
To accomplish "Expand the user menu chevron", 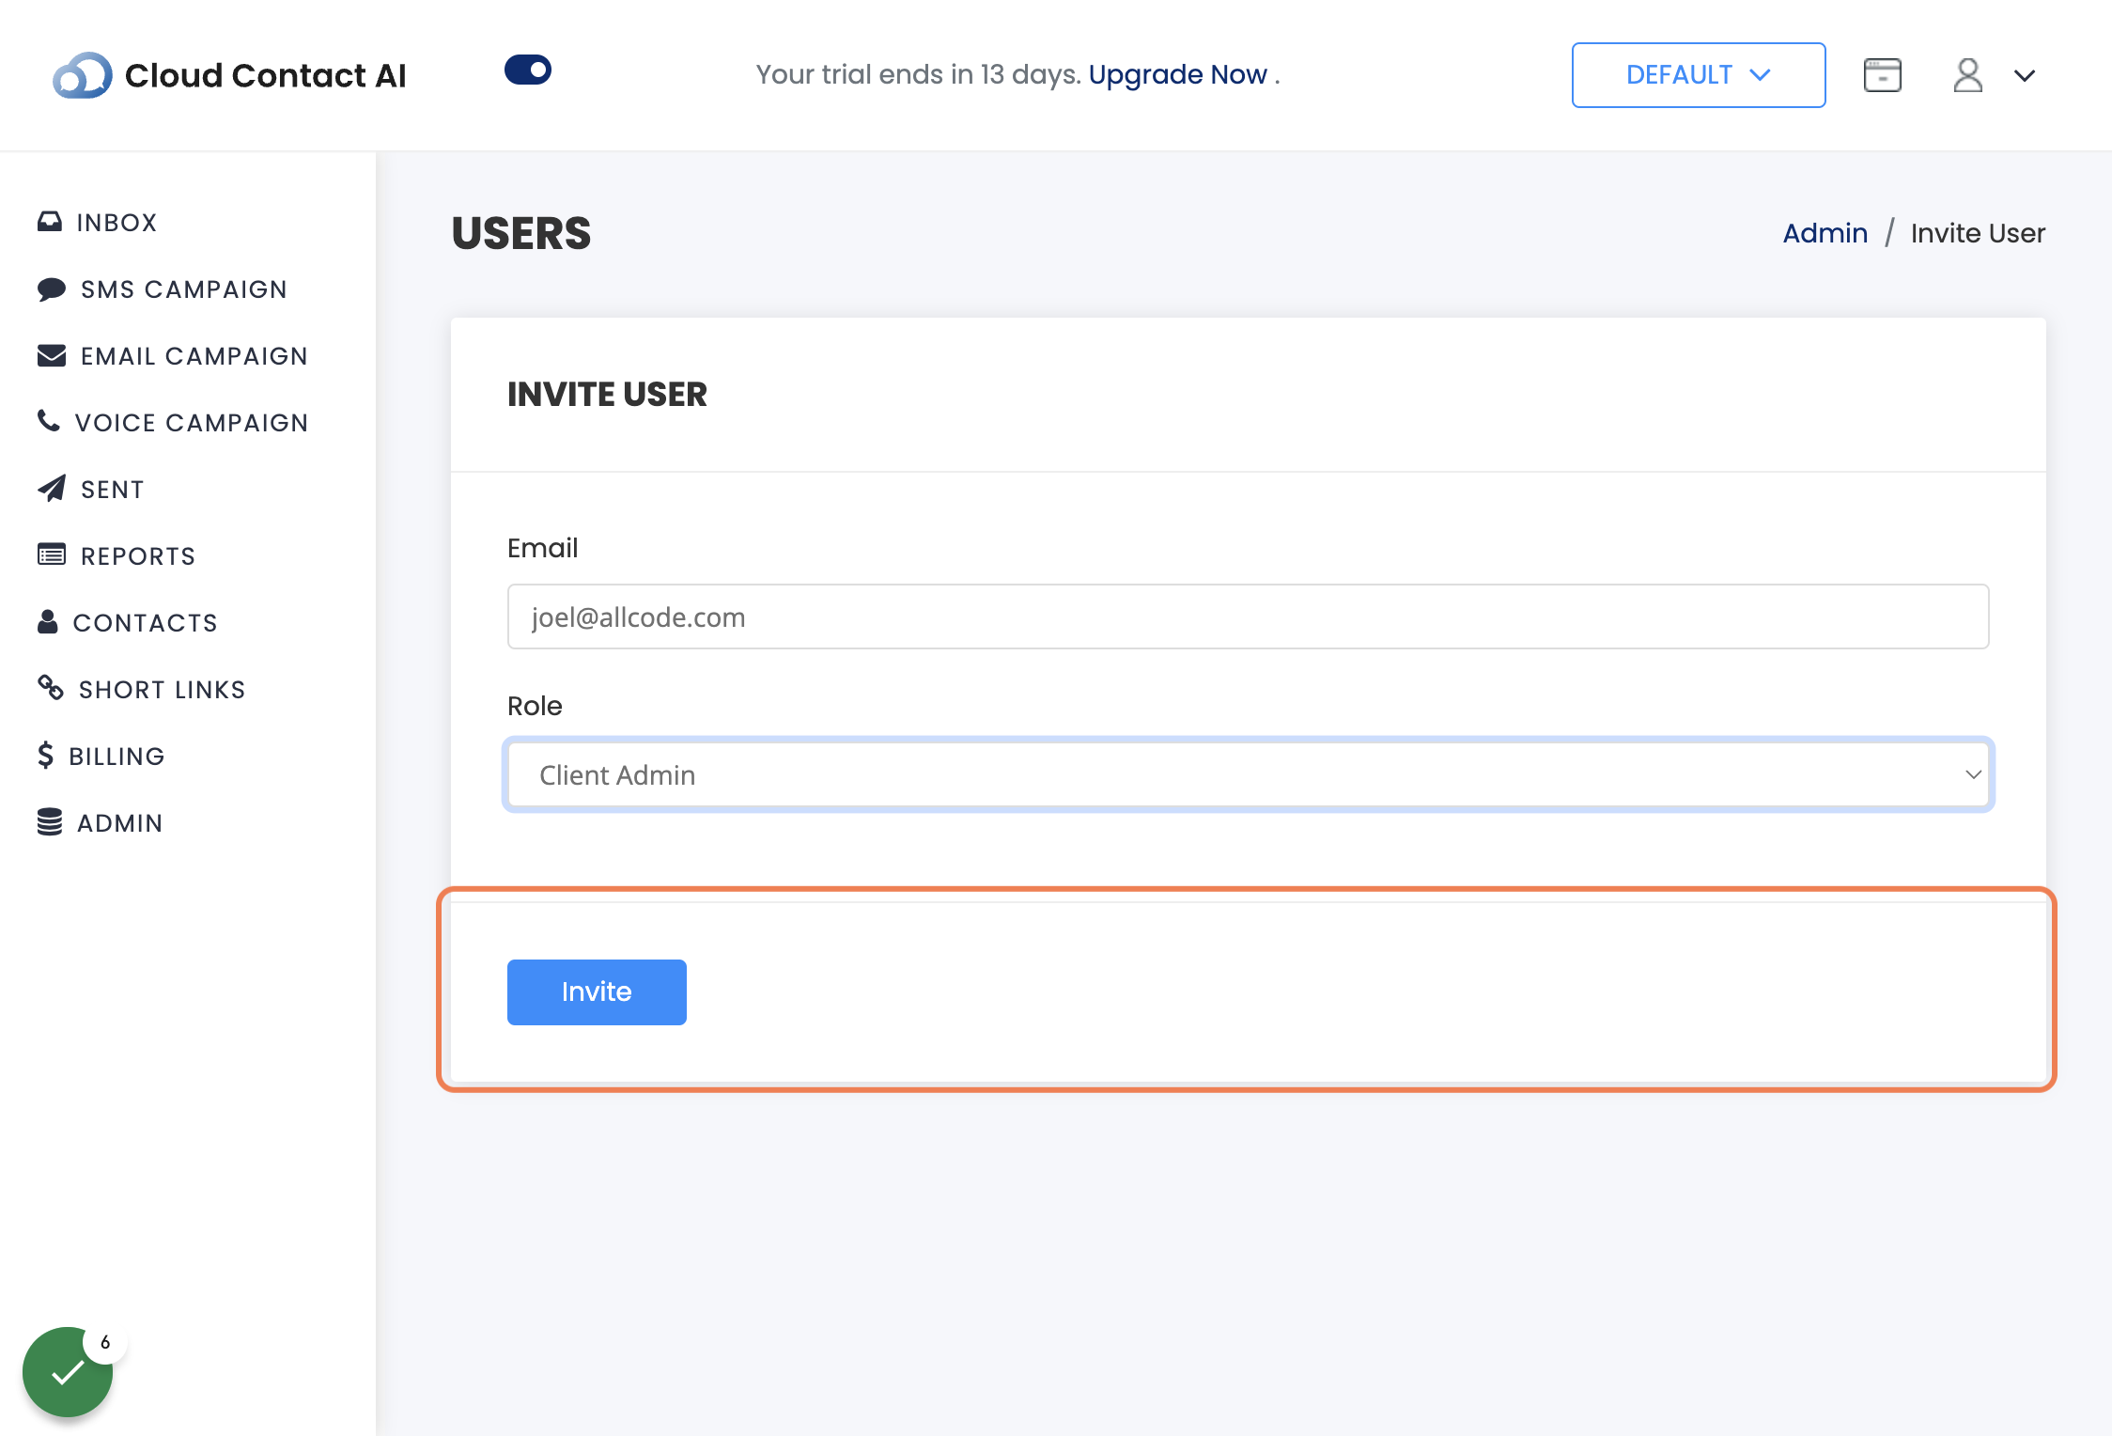I will click(2025, 75).
